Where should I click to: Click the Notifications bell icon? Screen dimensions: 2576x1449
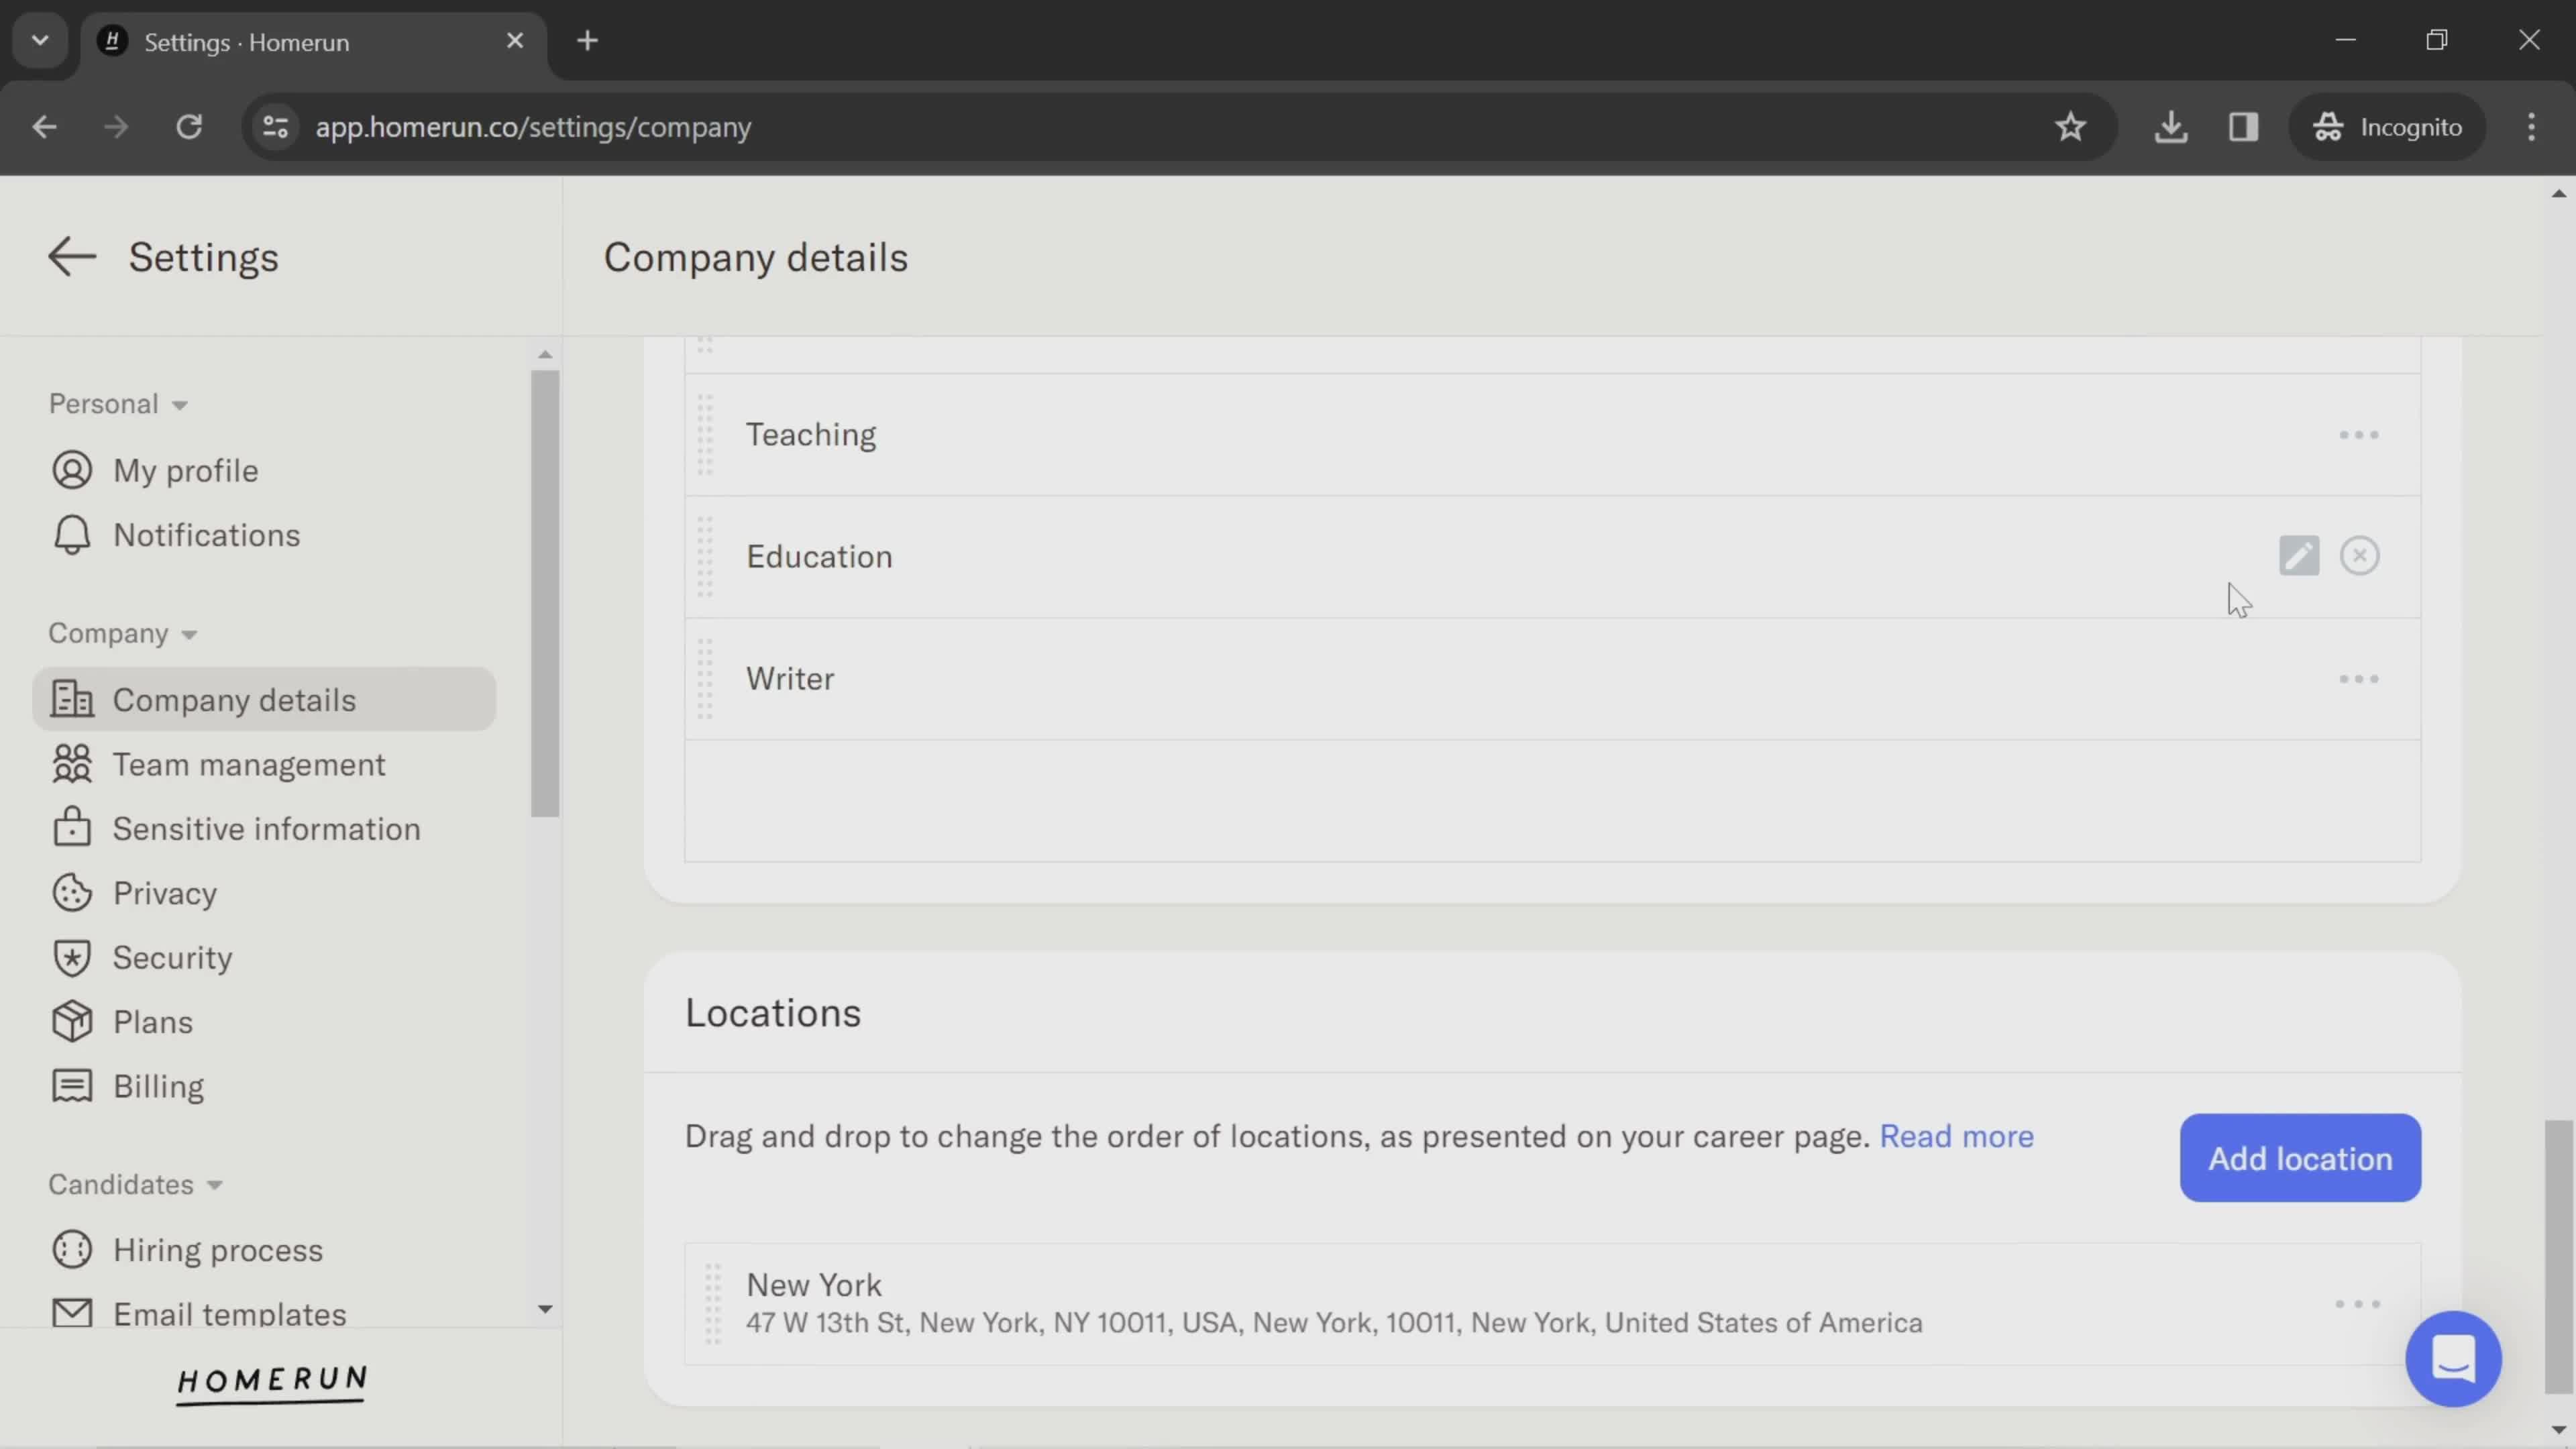tap(72, 535)
